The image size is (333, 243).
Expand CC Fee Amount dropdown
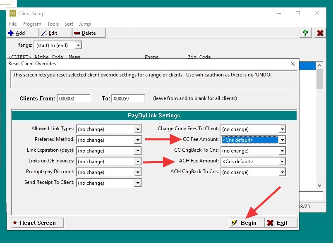point(282,140)
